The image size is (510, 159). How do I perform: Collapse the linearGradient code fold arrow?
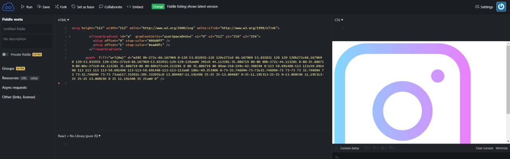click(x=69, y=36)
